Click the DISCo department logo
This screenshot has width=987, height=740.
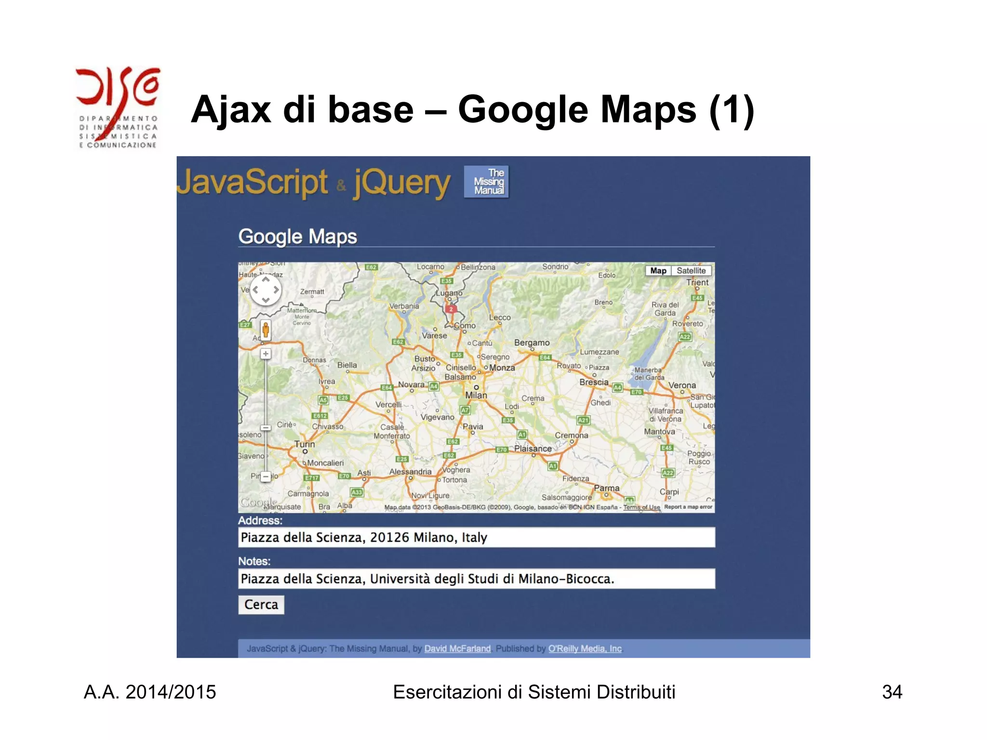(118, 107)
